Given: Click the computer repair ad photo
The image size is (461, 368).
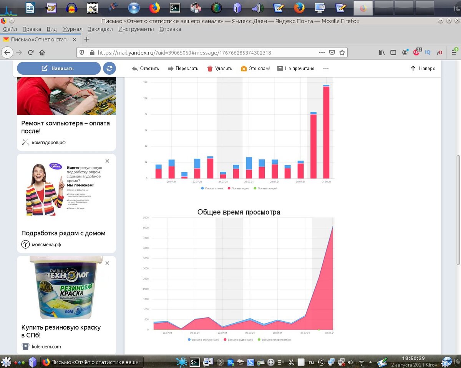Looking at the screenshot, I should (66, 96).
